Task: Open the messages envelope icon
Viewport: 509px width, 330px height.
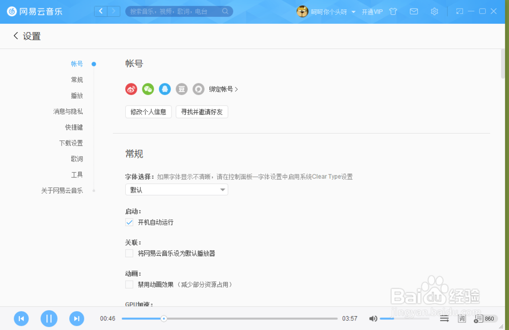Action: [413, 12]
